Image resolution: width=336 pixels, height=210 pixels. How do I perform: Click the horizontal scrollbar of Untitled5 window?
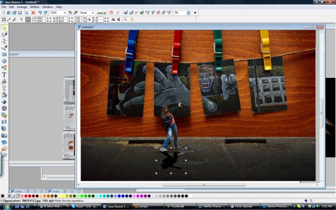(204, 184)
